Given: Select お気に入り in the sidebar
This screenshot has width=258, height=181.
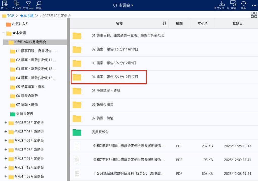Looking at the screenshot, I should (20, 24).
